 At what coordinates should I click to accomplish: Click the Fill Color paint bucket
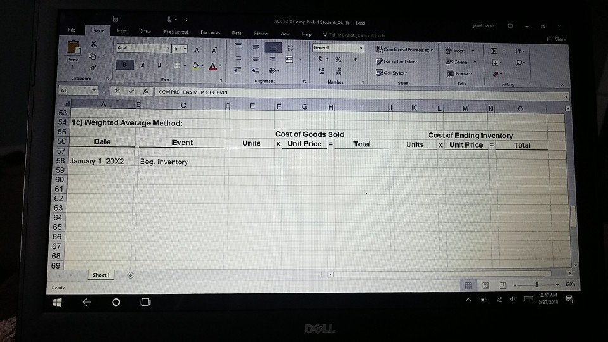click(x=195, y=65)
